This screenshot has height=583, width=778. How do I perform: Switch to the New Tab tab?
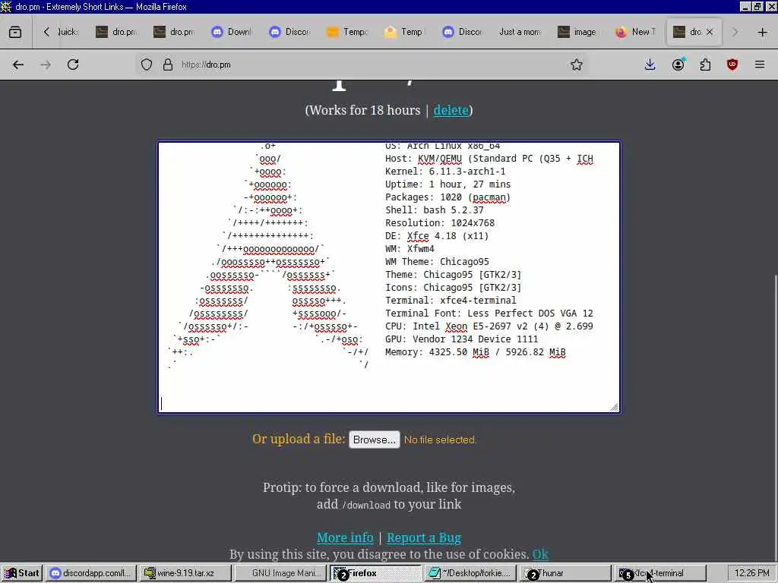636,32
